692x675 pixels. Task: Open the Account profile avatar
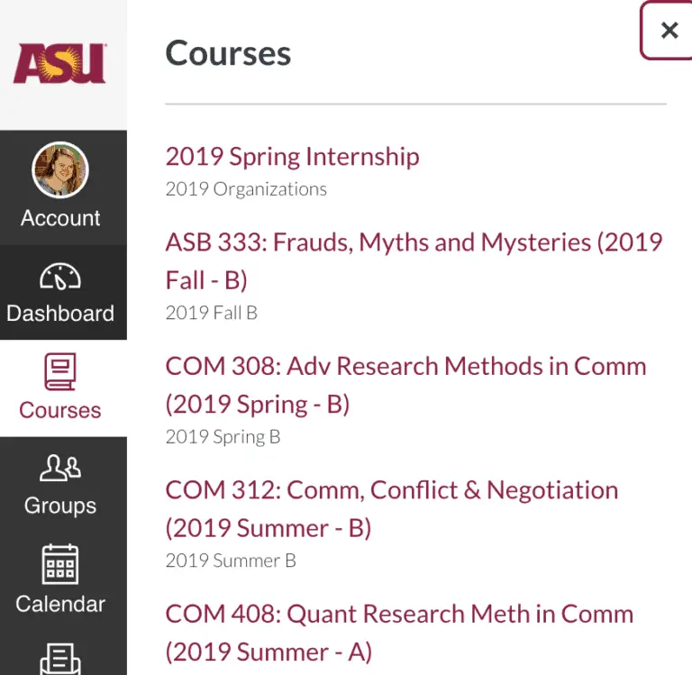(x=60, y=170)
